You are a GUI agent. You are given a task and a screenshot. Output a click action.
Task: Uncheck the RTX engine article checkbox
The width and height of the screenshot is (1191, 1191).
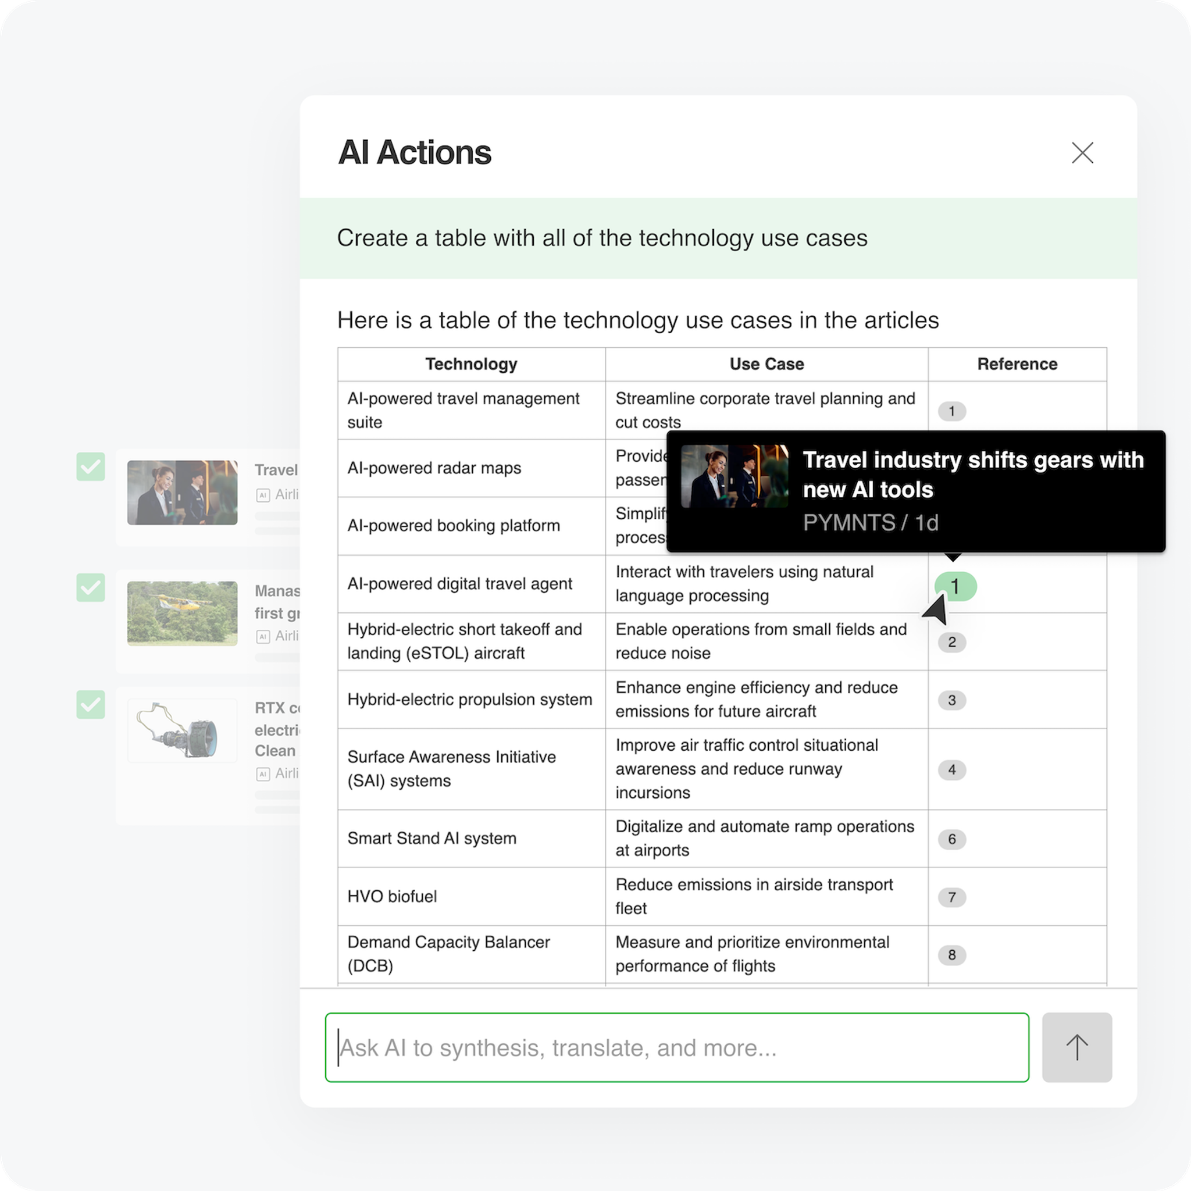tap(91, 706)
